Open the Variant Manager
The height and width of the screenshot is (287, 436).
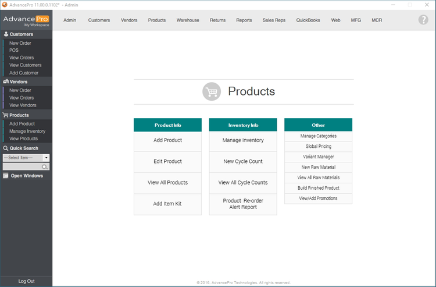coord(319,157)
